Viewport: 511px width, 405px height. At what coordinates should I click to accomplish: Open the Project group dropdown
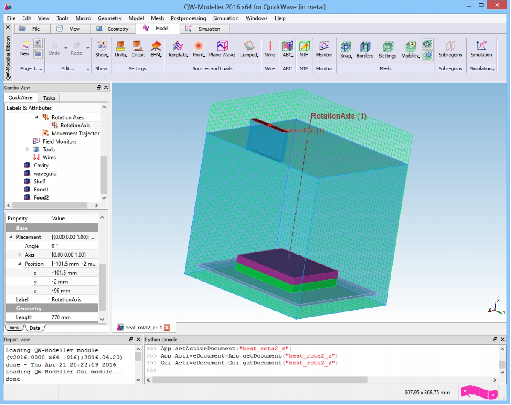point(31,69)
